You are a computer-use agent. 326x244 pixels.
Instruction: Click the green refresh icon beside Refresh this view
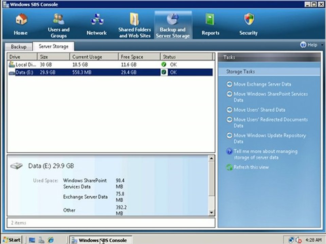pos(229,167)
